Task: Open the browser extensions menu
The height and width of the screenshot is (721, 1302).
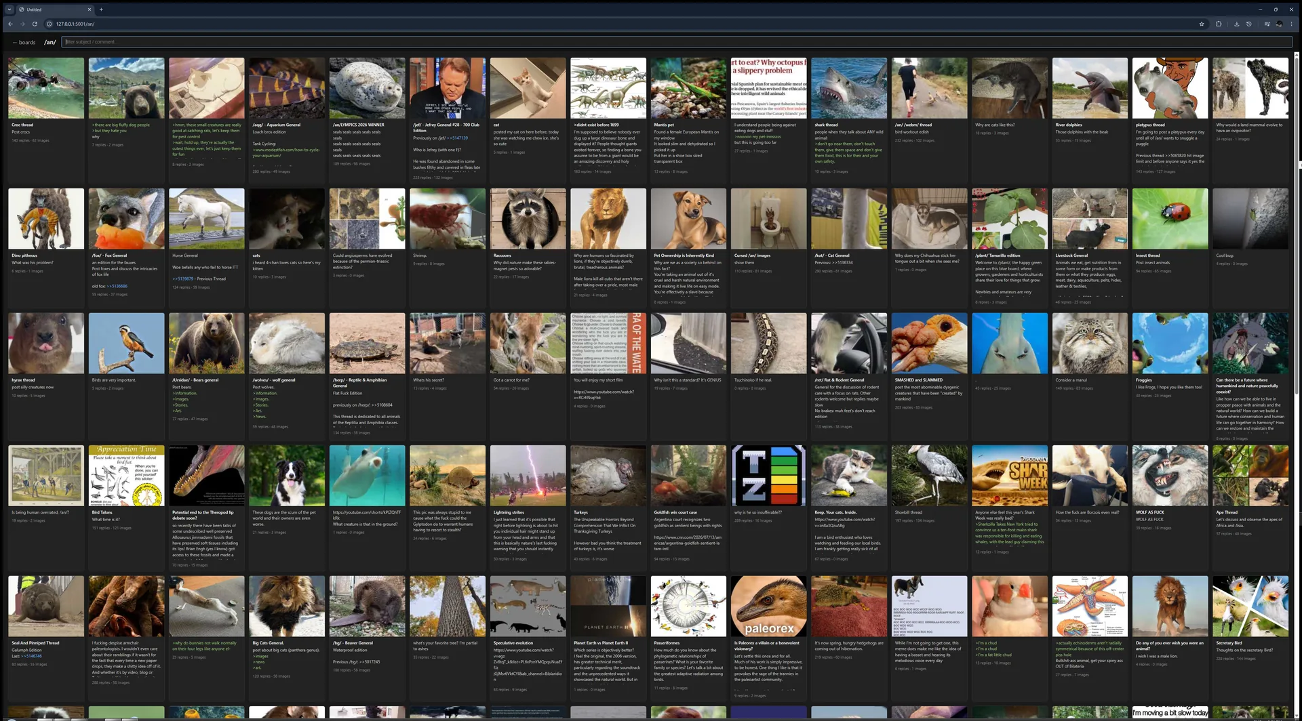Action: [x=1219, y=24]
